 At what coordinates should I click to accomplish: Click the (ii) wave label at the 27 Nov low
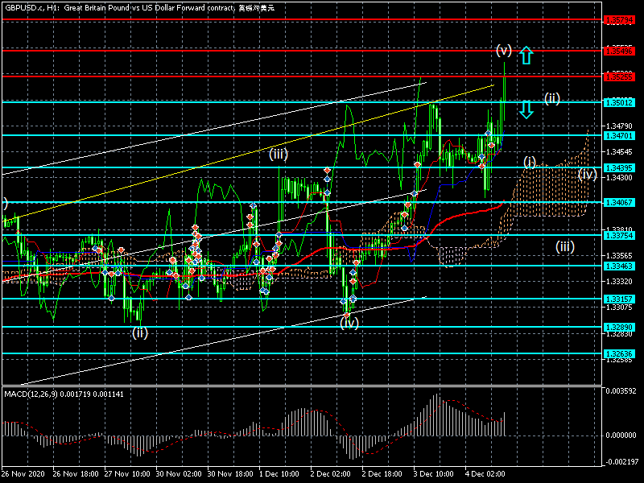tap(139, 332)
